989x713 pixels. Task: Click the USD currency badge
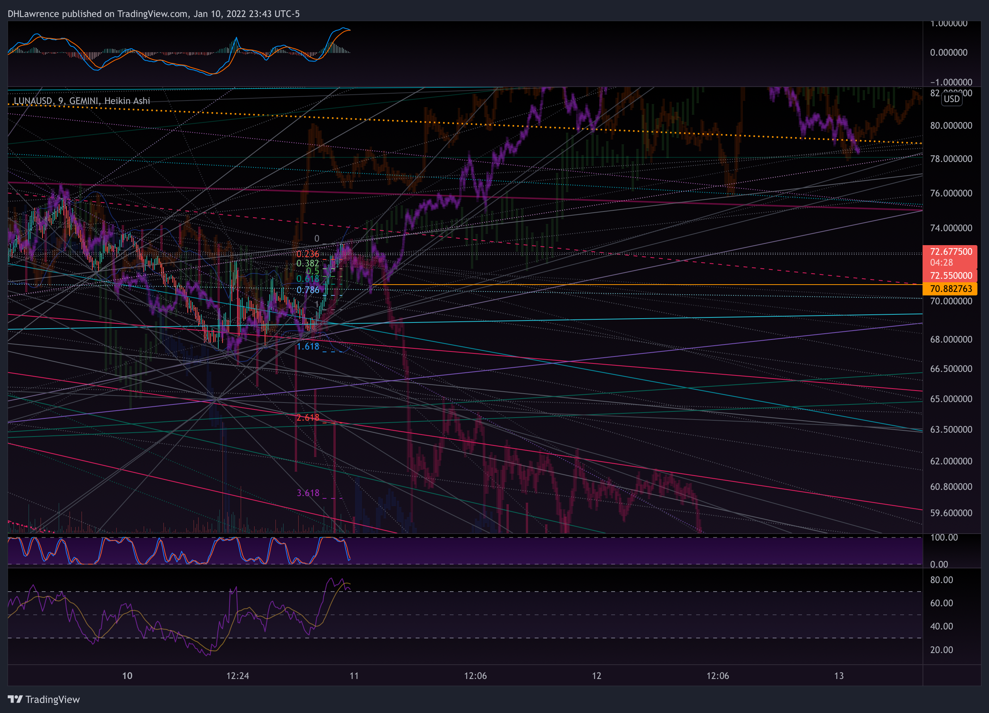(952, 99)
